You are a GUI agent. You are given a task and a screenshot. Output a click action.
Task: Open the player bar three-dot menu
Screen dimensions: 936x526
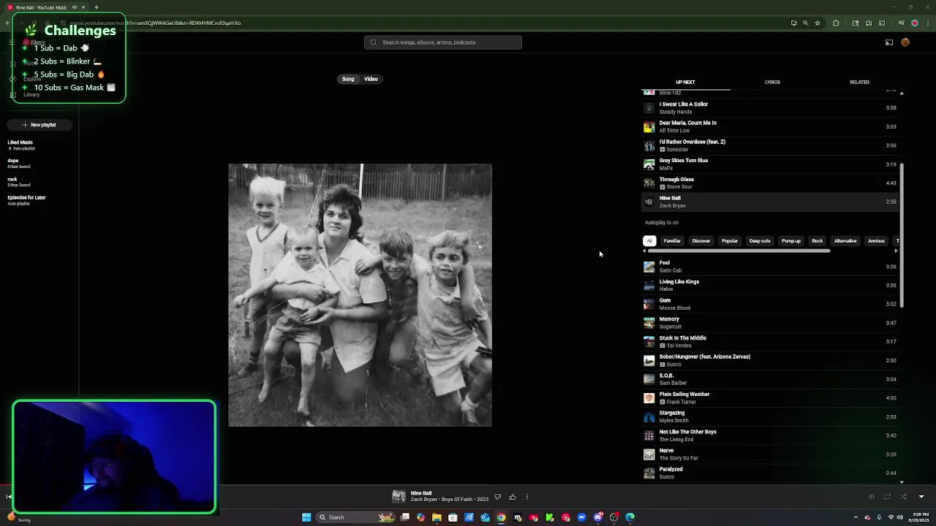pos(527,497)
